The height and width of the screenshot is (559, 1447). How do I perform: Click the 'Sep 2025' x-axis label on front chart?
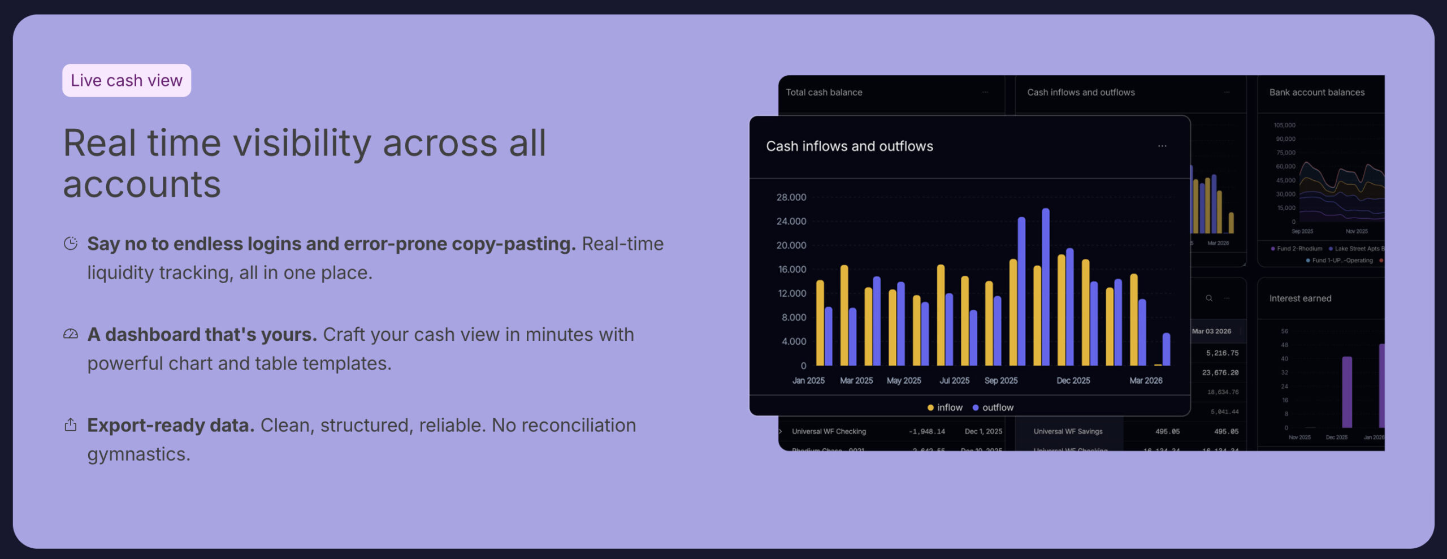pos(1001,380)
